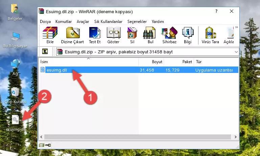Click the Ekle (Add) toolbar icon

tap(50, 35)
